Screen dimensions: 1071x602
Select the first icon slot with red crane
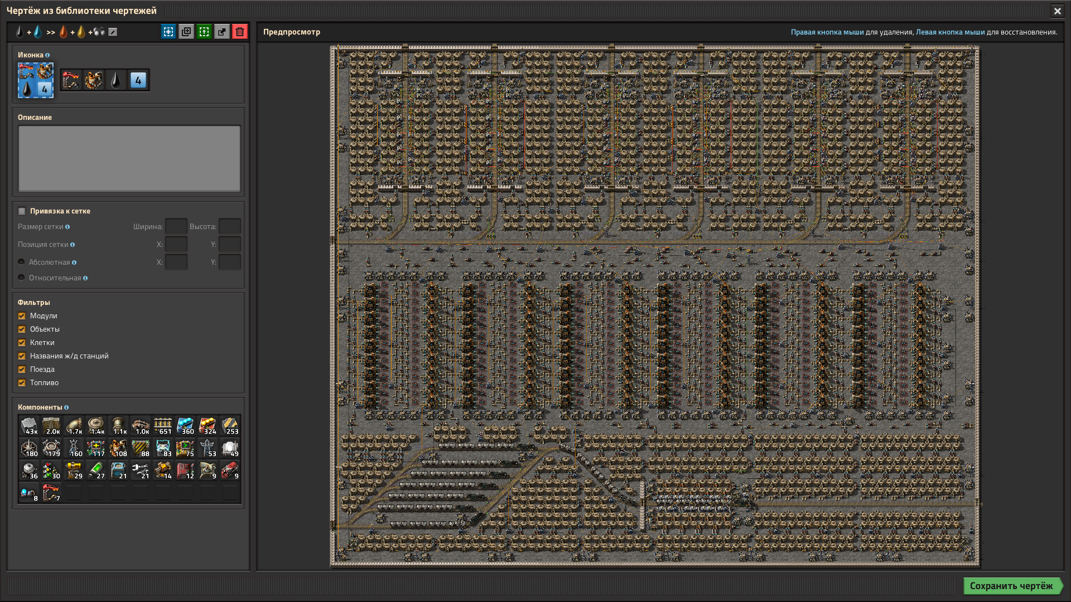coord(71,80)
